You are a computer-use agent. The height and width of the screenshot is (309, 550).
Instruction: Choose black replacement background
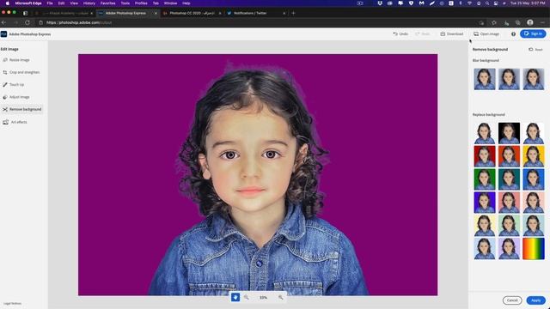coord(509,133)
